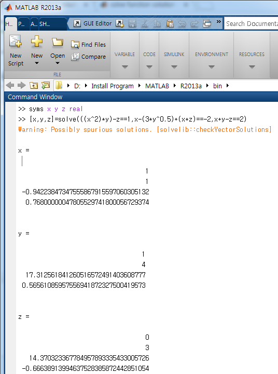The image size is (278, 374).
Task: Click the Switch Windows icon
Action: pyautogui.click(x=207, y=23)
